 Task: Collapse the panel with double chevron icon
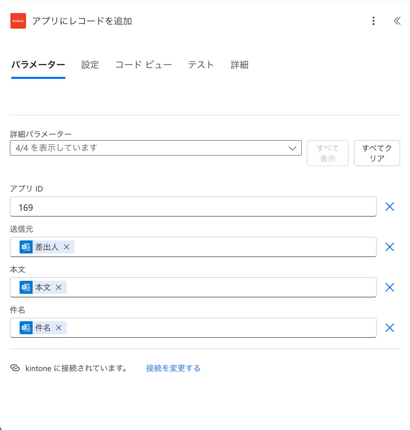[397, 21]
